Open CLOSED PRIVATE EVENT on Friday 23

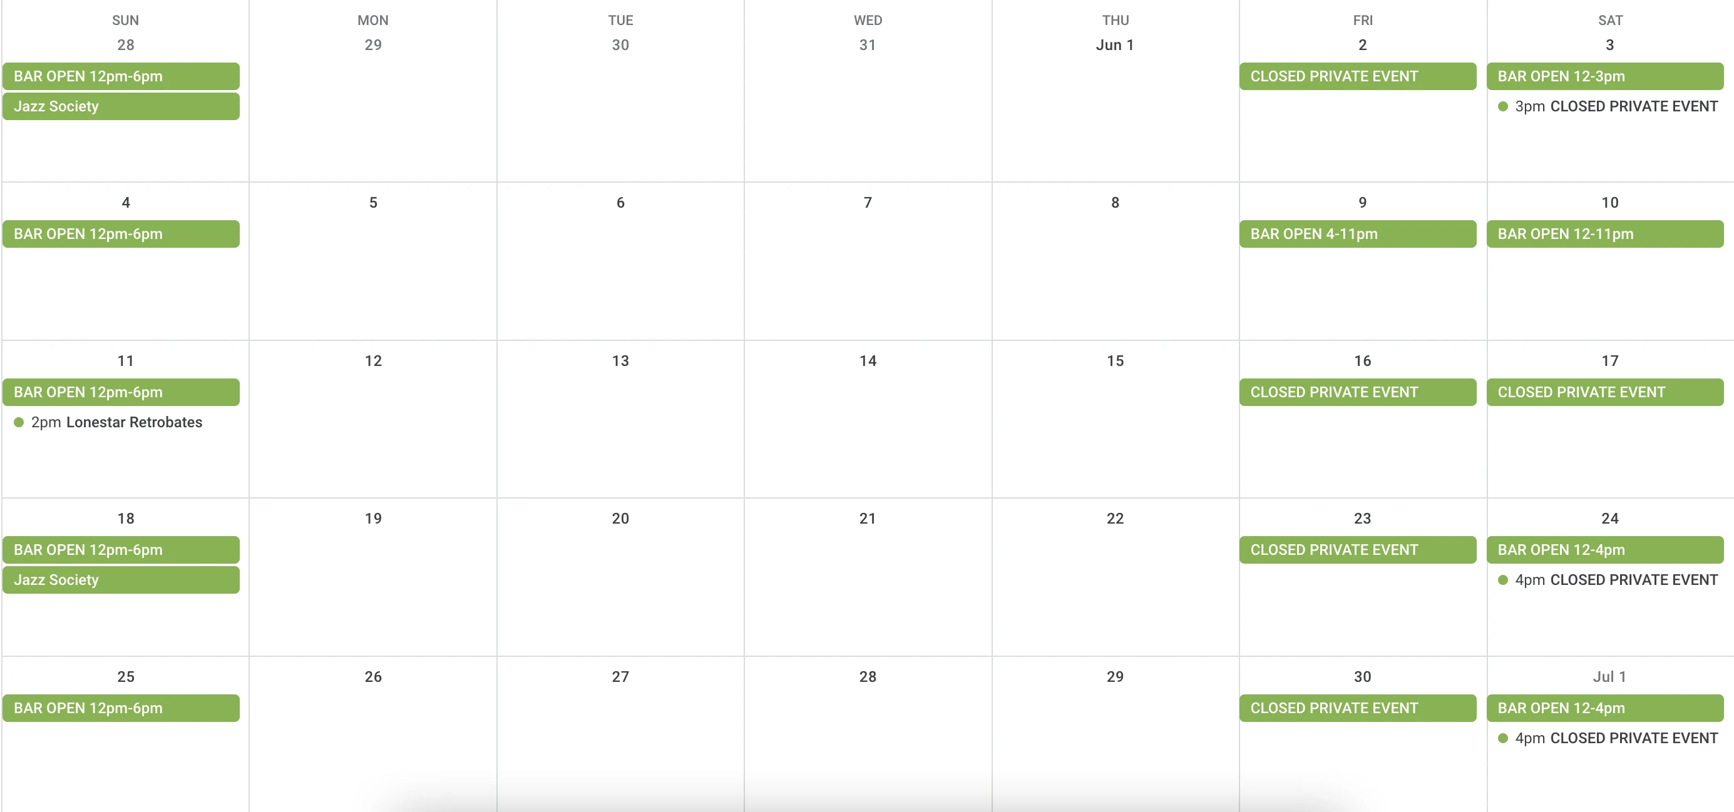(1358, 550)
